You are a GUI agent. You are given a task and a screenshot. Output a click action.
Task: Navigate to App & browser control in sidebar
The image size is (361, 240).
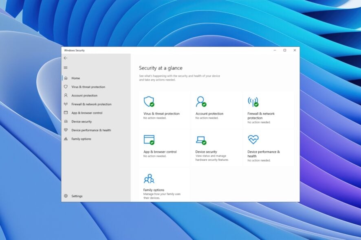pyautogui.click(x=87, y=113)
